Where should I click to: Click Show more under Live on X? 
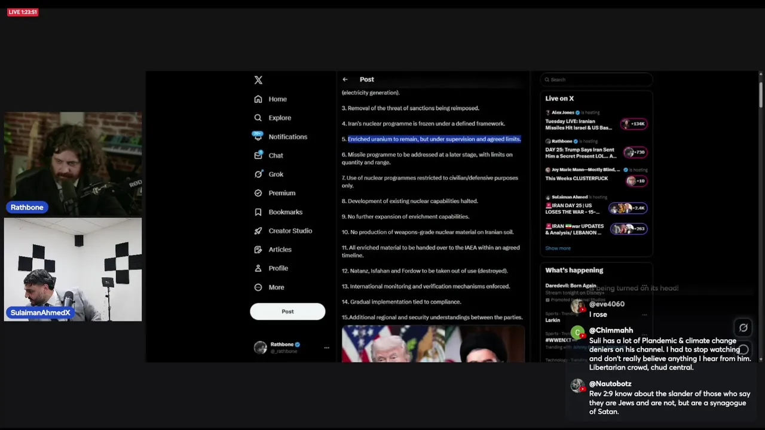pos(558,248)
